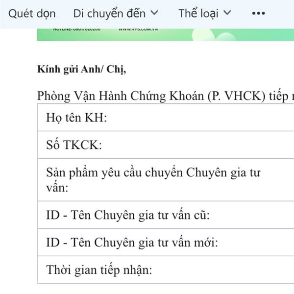Viewport: 294px width, 294px height.
Task: Click the Quét dọn sweep button
Action: click(x=32, y=14)
